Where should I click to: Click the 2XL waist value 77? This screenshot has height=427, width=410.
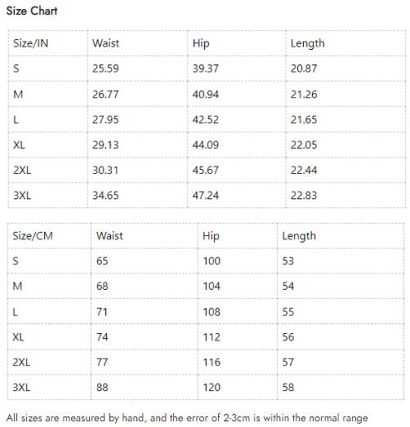(x=102, y=363)
